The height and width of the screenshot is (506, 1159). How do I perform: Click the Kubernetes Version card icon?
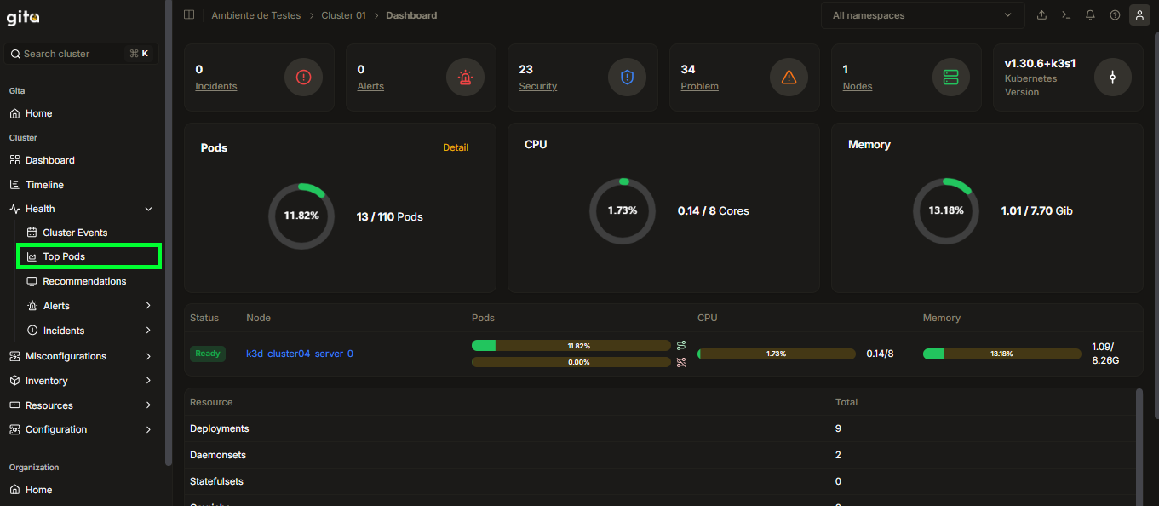[x=1112, y=78]
